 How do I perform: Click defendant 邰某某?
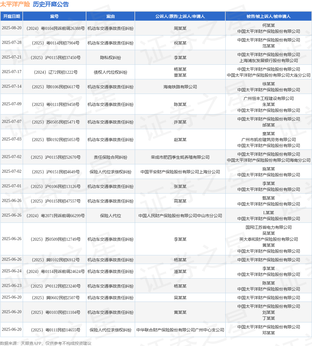pyautogui.click(x=268, y=125)
